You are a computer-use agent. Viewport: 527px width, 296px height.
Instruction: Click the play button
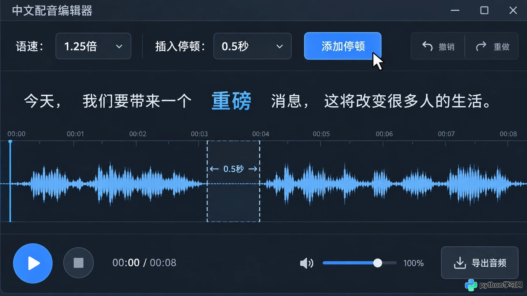click(x=33, y=263)
